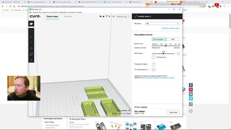The width and height of the screenshot is (231, 130).
Task: Open the view mode (Просмотр мод...) dropdown
Action: point(123,16)
